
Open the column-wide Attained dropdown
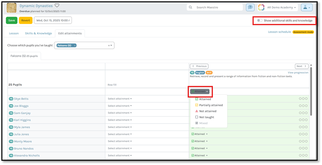pyautogui.click(x=200, y=92)
